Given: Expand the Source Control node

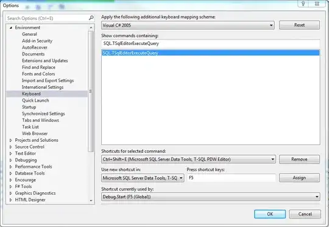Looking at the screenshot, I should coord(11,147).
